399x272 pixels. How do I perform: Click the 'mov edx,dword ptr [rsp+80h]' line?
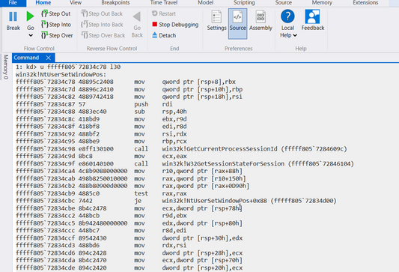point(130,223)
